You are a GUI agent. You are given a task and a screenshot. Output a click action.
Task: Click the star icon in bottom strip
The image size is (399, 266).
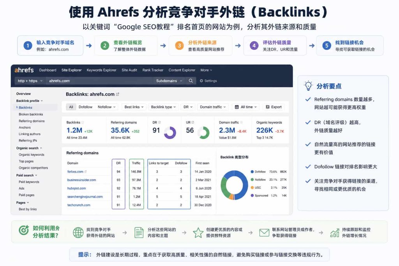198,233
